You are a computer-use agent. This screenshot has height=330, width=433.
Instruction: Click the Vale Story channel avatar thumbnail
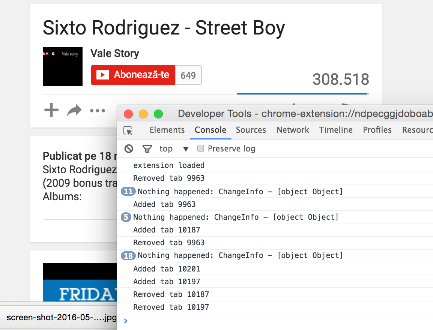[x=63, y=67]
